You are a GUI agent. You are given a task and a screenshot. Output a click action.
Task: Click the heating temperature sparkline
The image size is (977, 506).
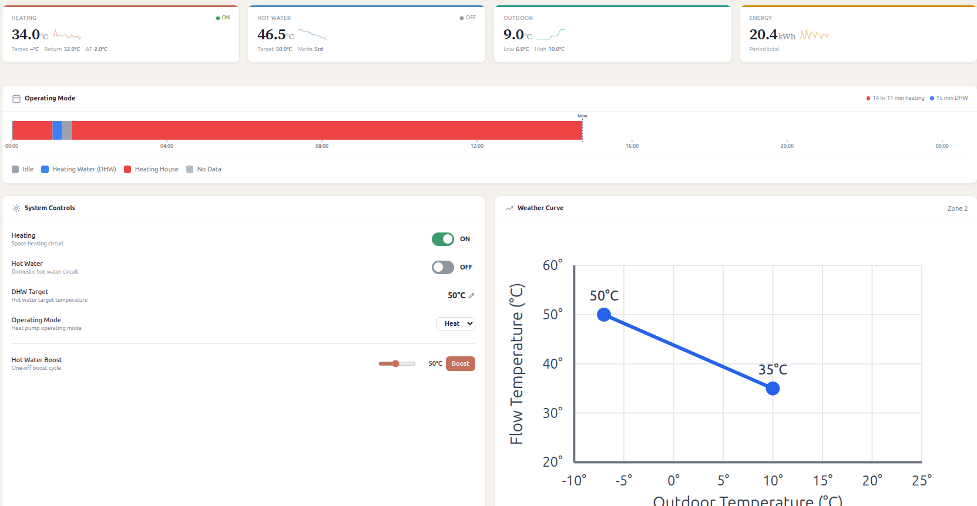pyautogui.click(x=67, y=35)
